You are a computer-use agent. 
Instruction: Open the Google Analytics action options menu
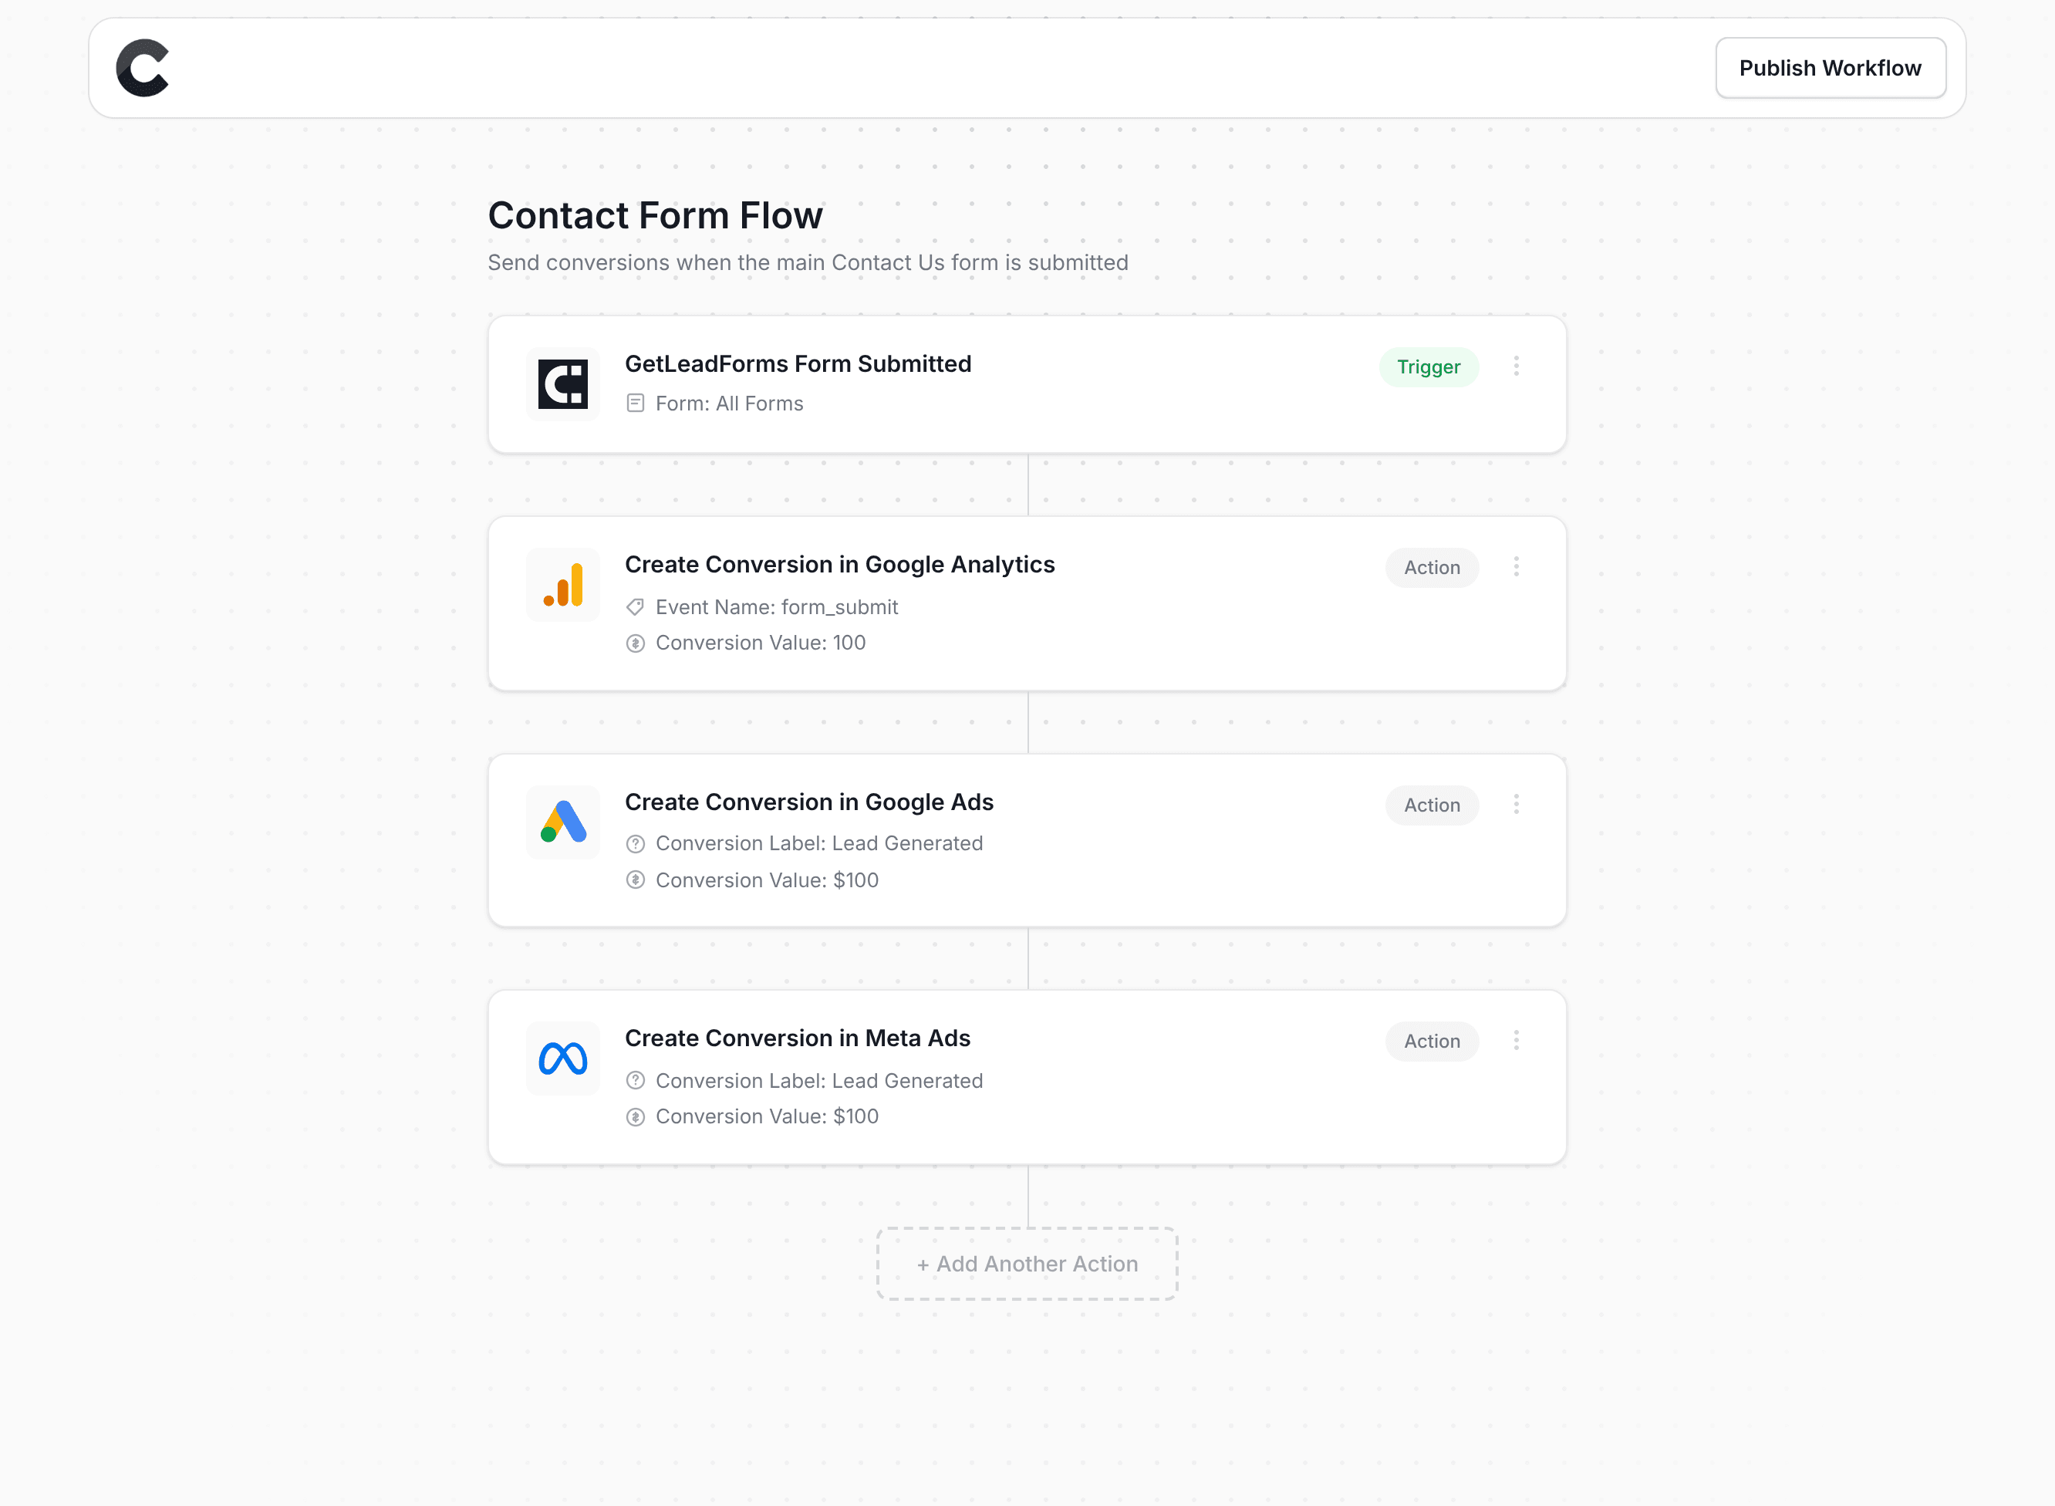coord(1517,567)
